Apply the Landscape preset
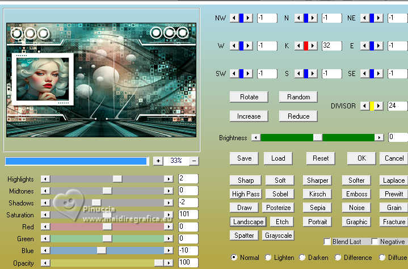The width and height of the screenshot is (408, 269). coord(248,222)
